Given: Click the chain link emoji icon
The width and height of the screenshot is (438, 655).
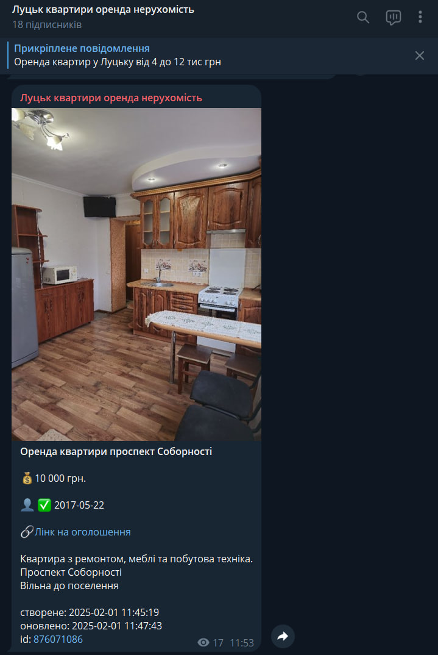Looking at the screenshot, I should (x=27, y=532).
